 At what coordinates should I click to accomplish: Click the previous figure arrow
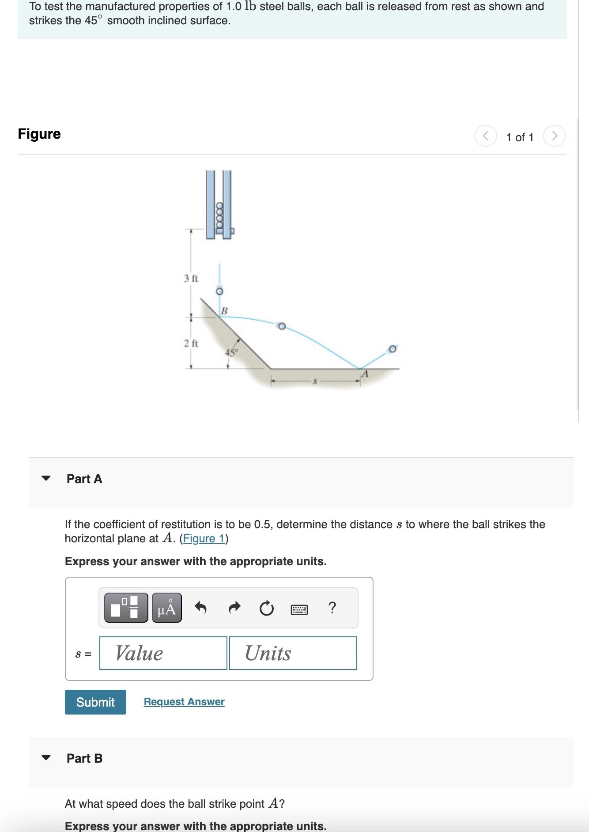coord(485,136)
